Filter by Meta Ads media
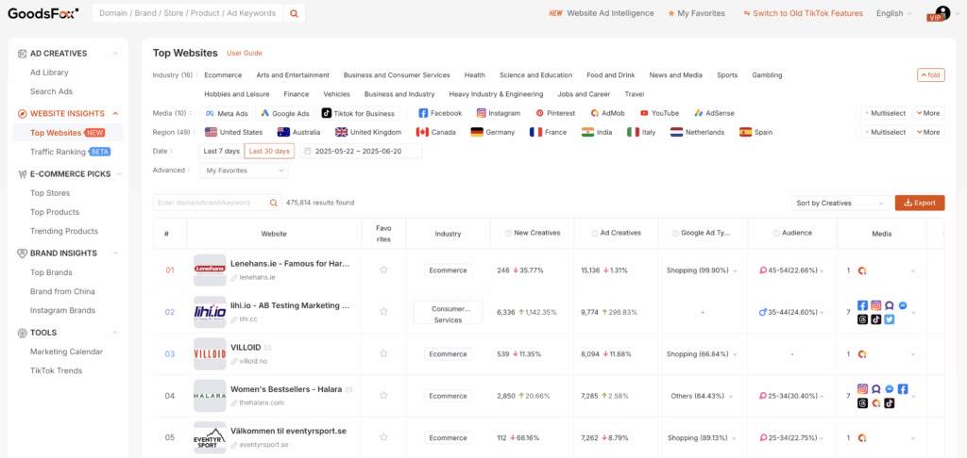Screen dimensions: 967x458 pos(227,113)
